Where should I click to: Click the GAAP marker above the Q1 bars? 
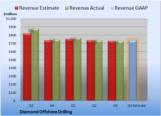point(73,39)
